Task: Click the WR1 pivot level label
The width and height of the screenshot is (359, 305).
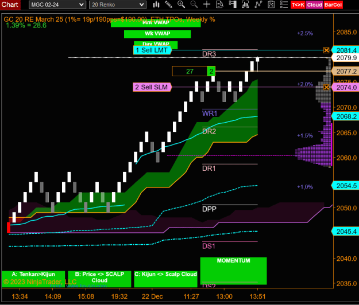Action: [210, 114]
